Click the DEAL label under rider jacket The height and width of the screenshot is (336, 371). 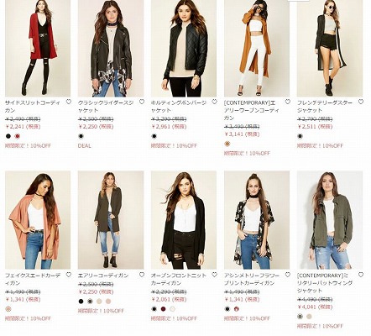point(85,146)
